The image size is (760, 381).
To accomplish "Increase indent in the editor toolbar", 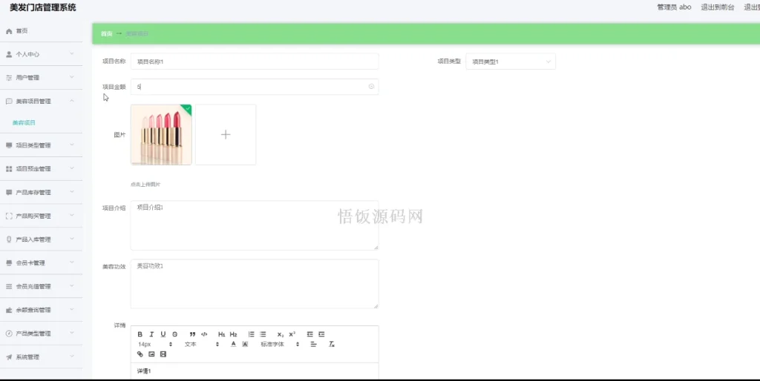I will pyautogui.click(x=321, y=334).
